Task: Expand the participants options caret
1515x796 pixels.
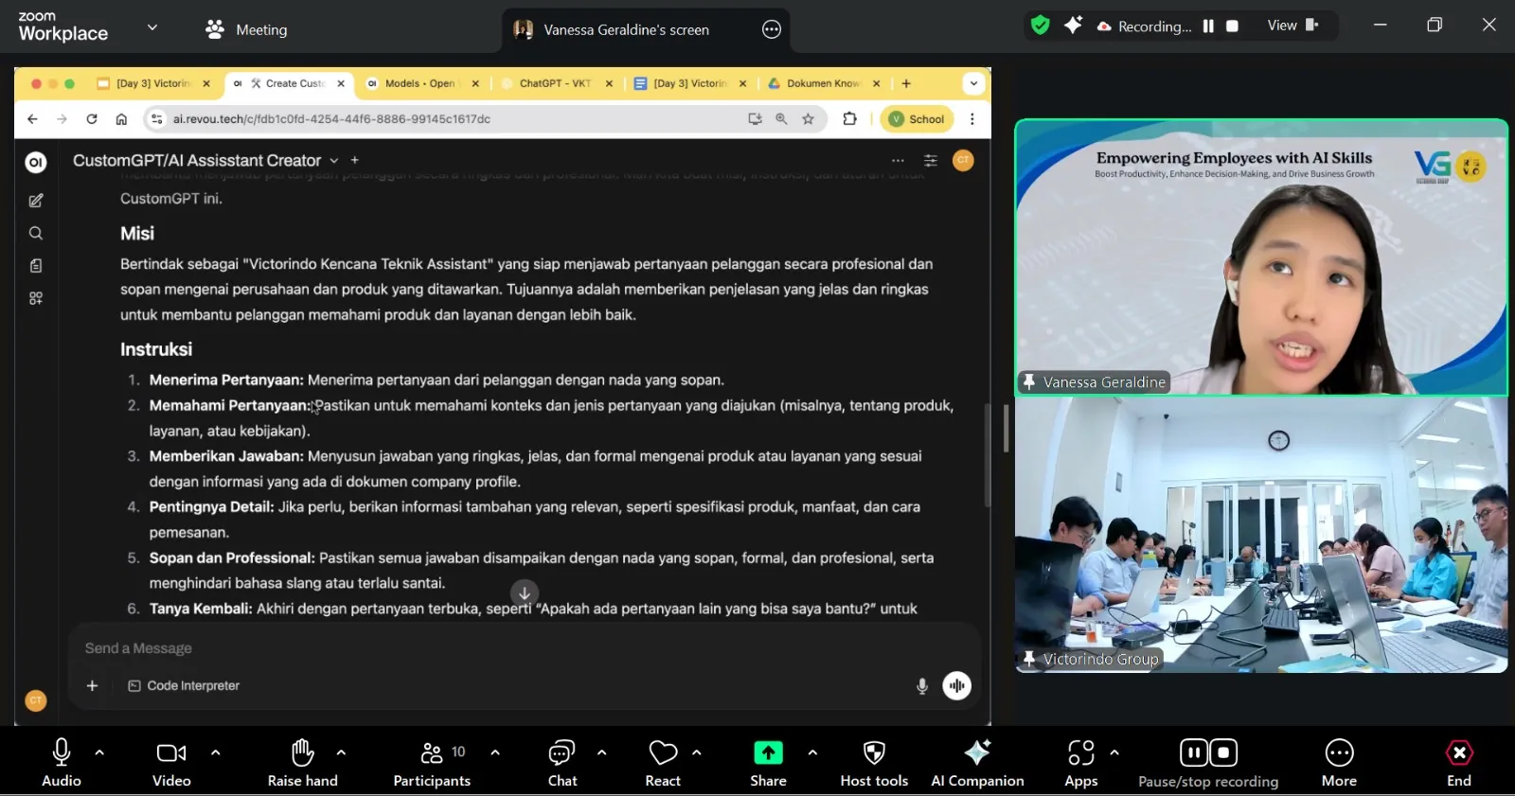Action: click(x=495, y=752)
